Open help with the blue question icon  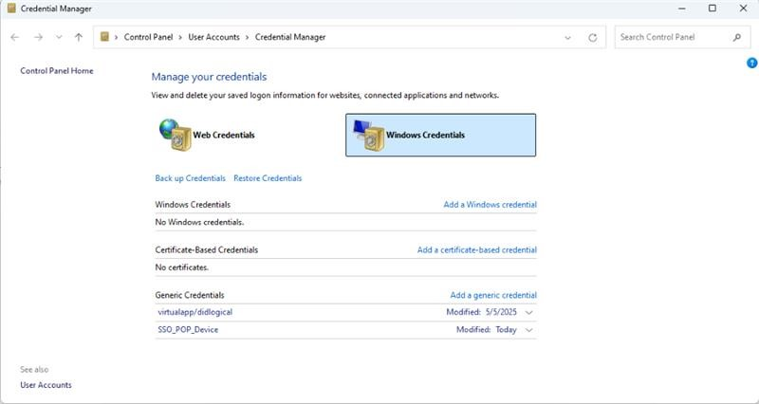pyautogui.click(x=751, y=63)
